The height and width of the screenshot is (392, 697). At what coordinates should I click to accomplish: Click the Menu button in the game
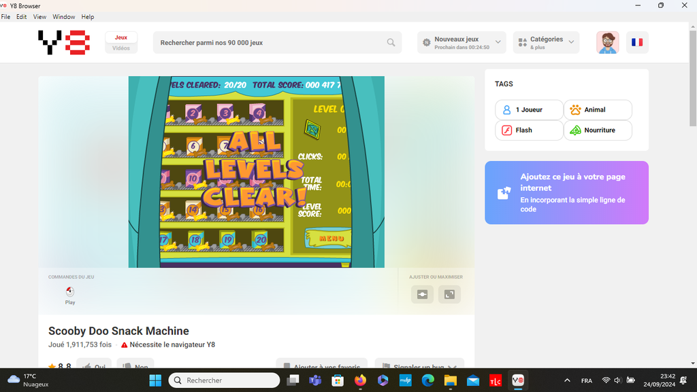(x=331, y=238)
